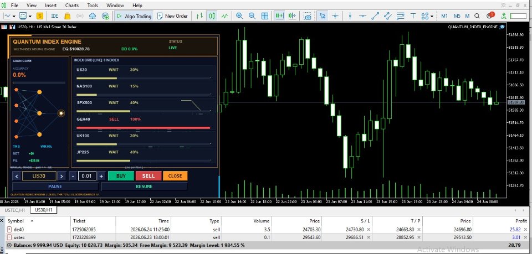This screenshot has height=254, width=532.
Task: Click the New Order button
Action: pyautogui.click(x=172, y=16)
